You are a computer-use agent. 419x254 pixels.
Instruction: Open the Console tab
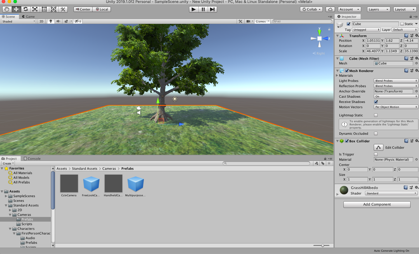tap(32, 159)
